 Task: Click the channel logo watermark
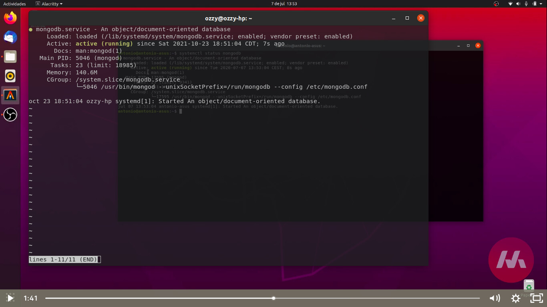511,260
